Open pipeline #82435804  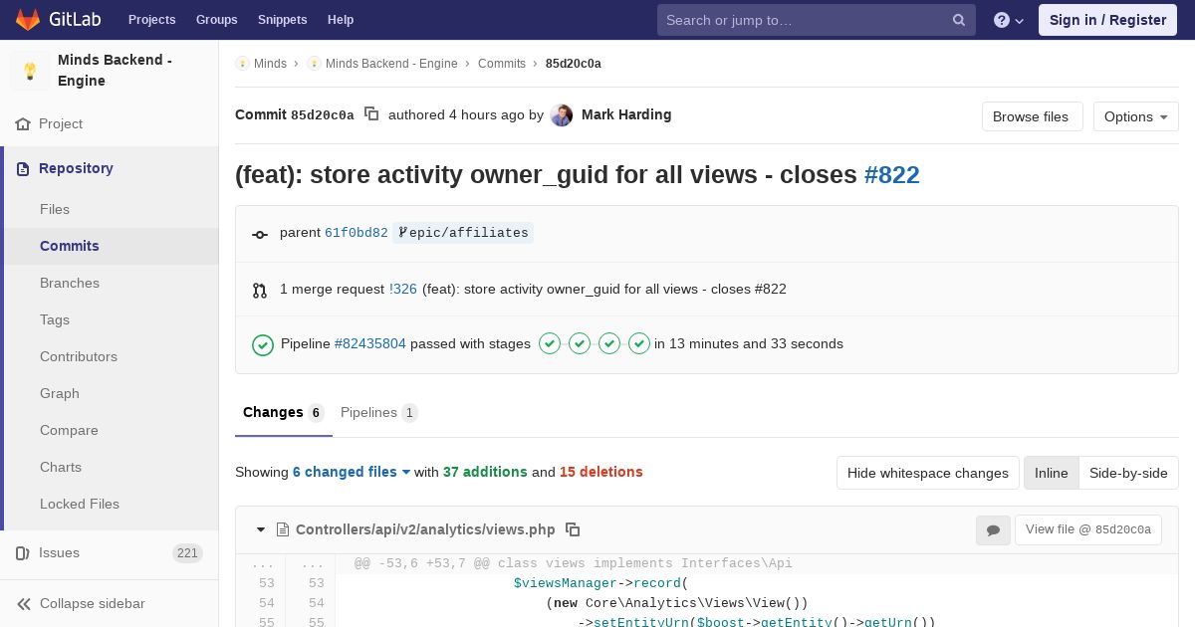[x=369, y=343]
